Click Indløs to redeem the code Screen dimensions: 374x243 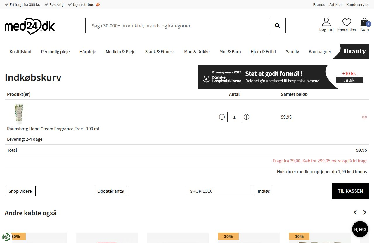pyautogui.click(x=264, y=191)
